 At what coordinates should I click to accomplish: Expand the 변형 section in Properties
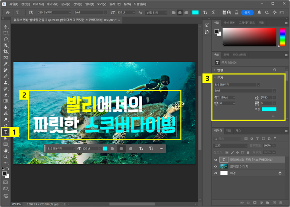(x=215, y=70)
